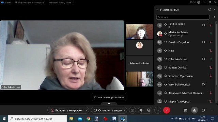
Task: Click Dmytro Zasyekin camera icon
Action: coord(203,42)
